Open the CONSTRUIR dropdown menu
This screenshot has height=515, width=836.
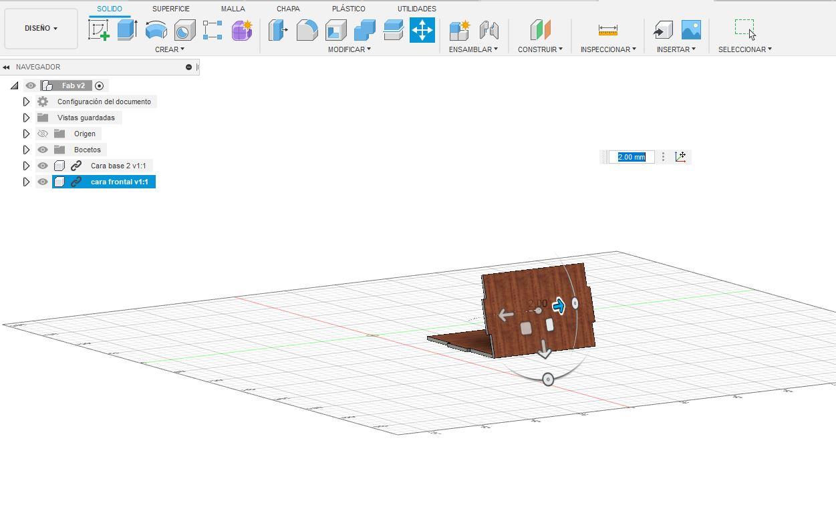pyautogui.click(x=540, y=49)
